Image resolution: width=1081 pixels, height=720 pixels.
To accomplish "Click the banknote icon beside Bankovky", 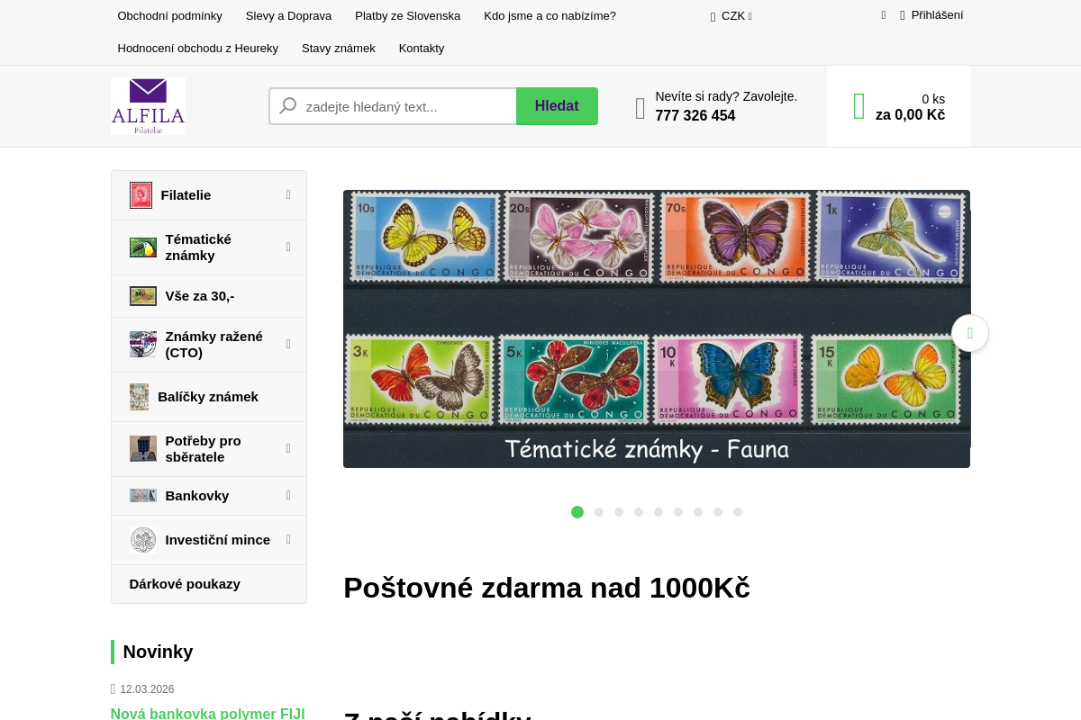I will pyautogui.click(x=143, y=496).
